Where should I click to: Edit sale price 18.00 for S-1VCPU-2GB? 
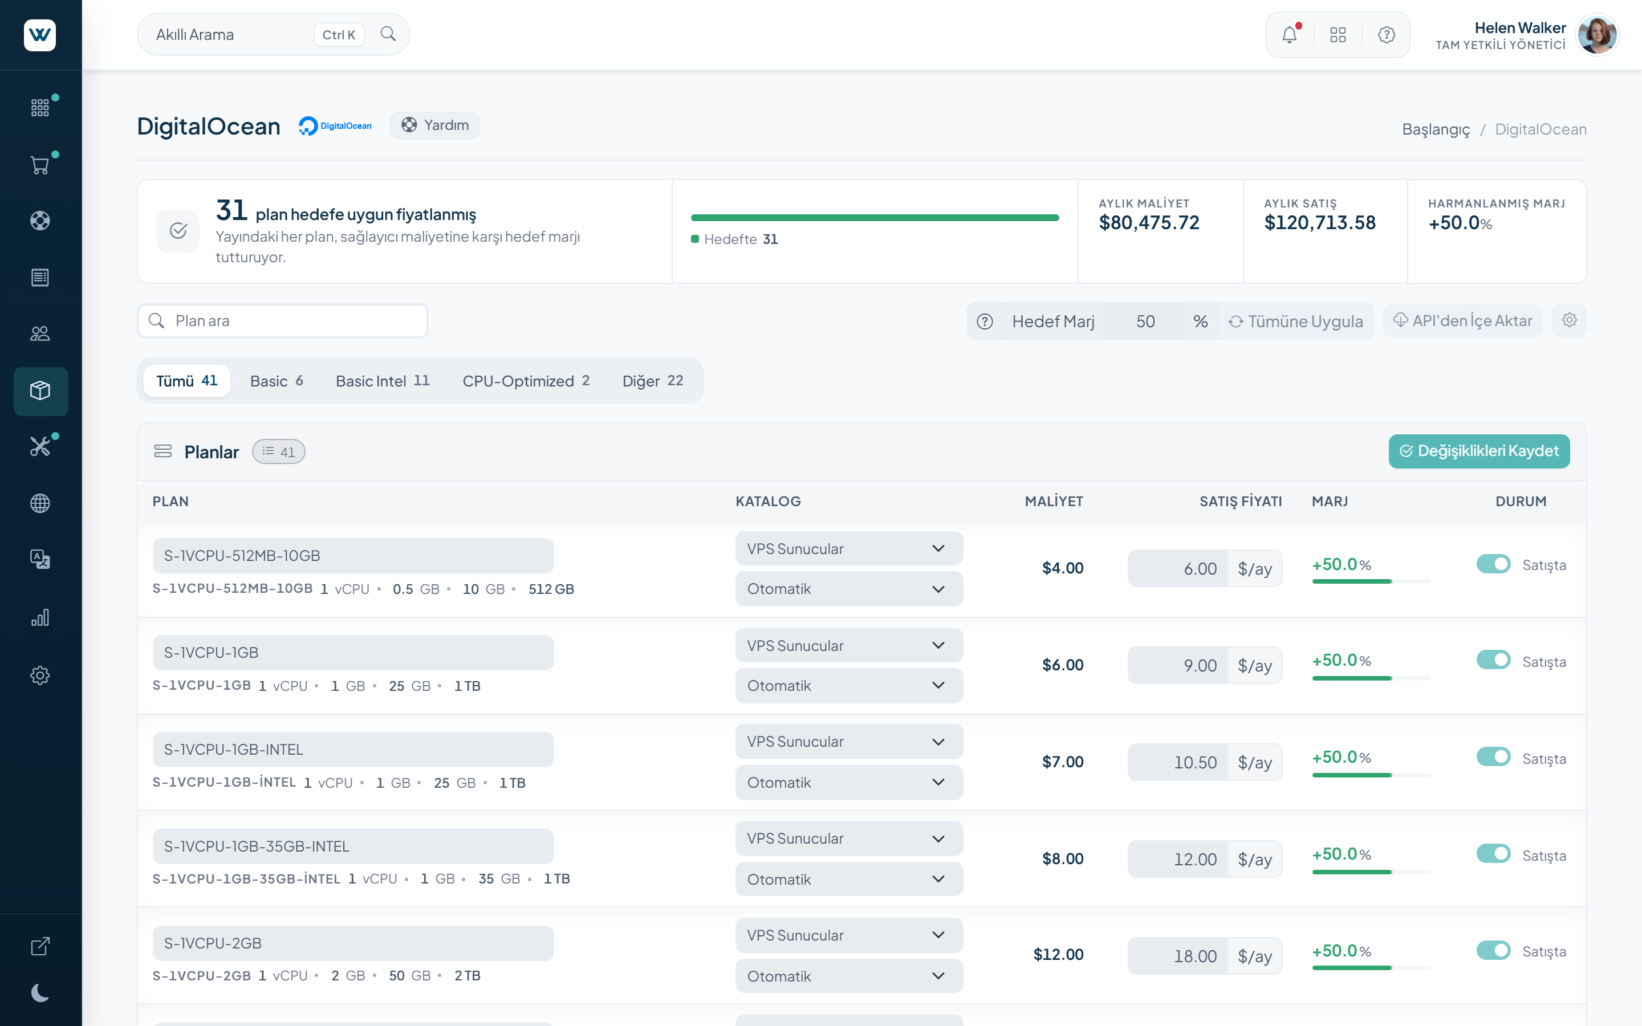pos(1177,956)
